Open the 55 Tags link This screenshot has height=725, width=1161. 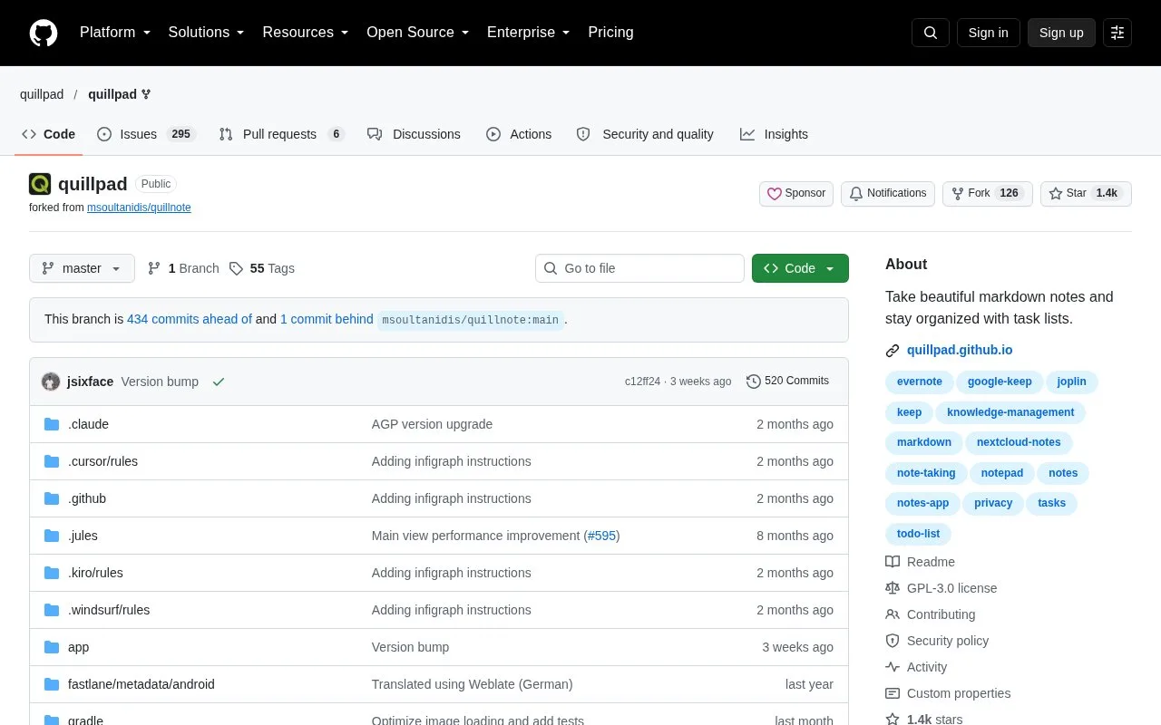(x=261, y=268)
